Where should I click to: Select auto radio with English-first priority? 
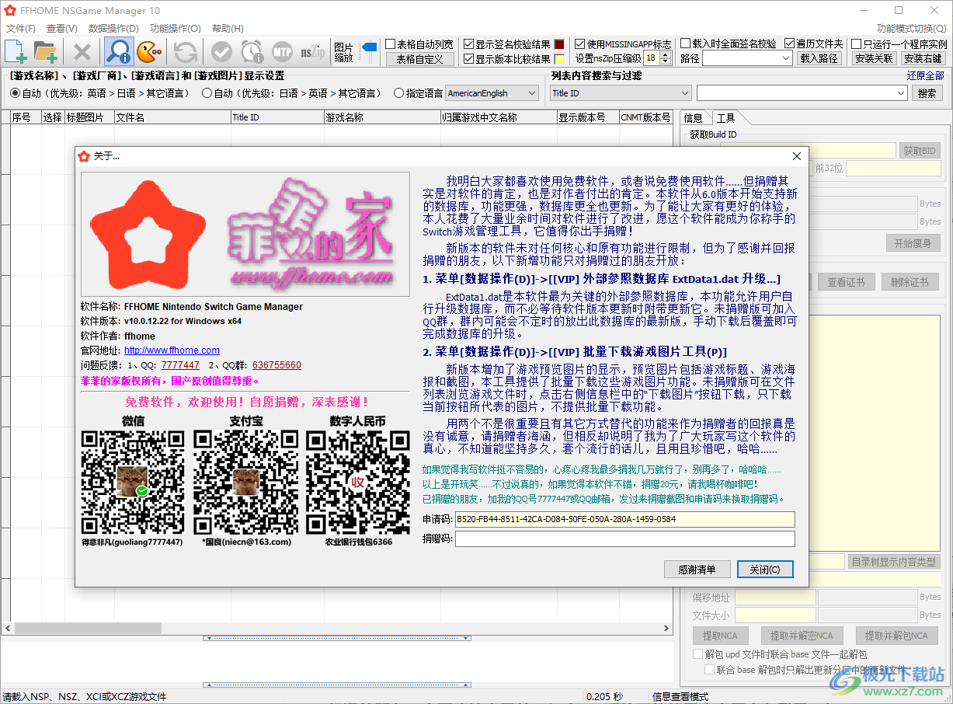tap(15, 93)
